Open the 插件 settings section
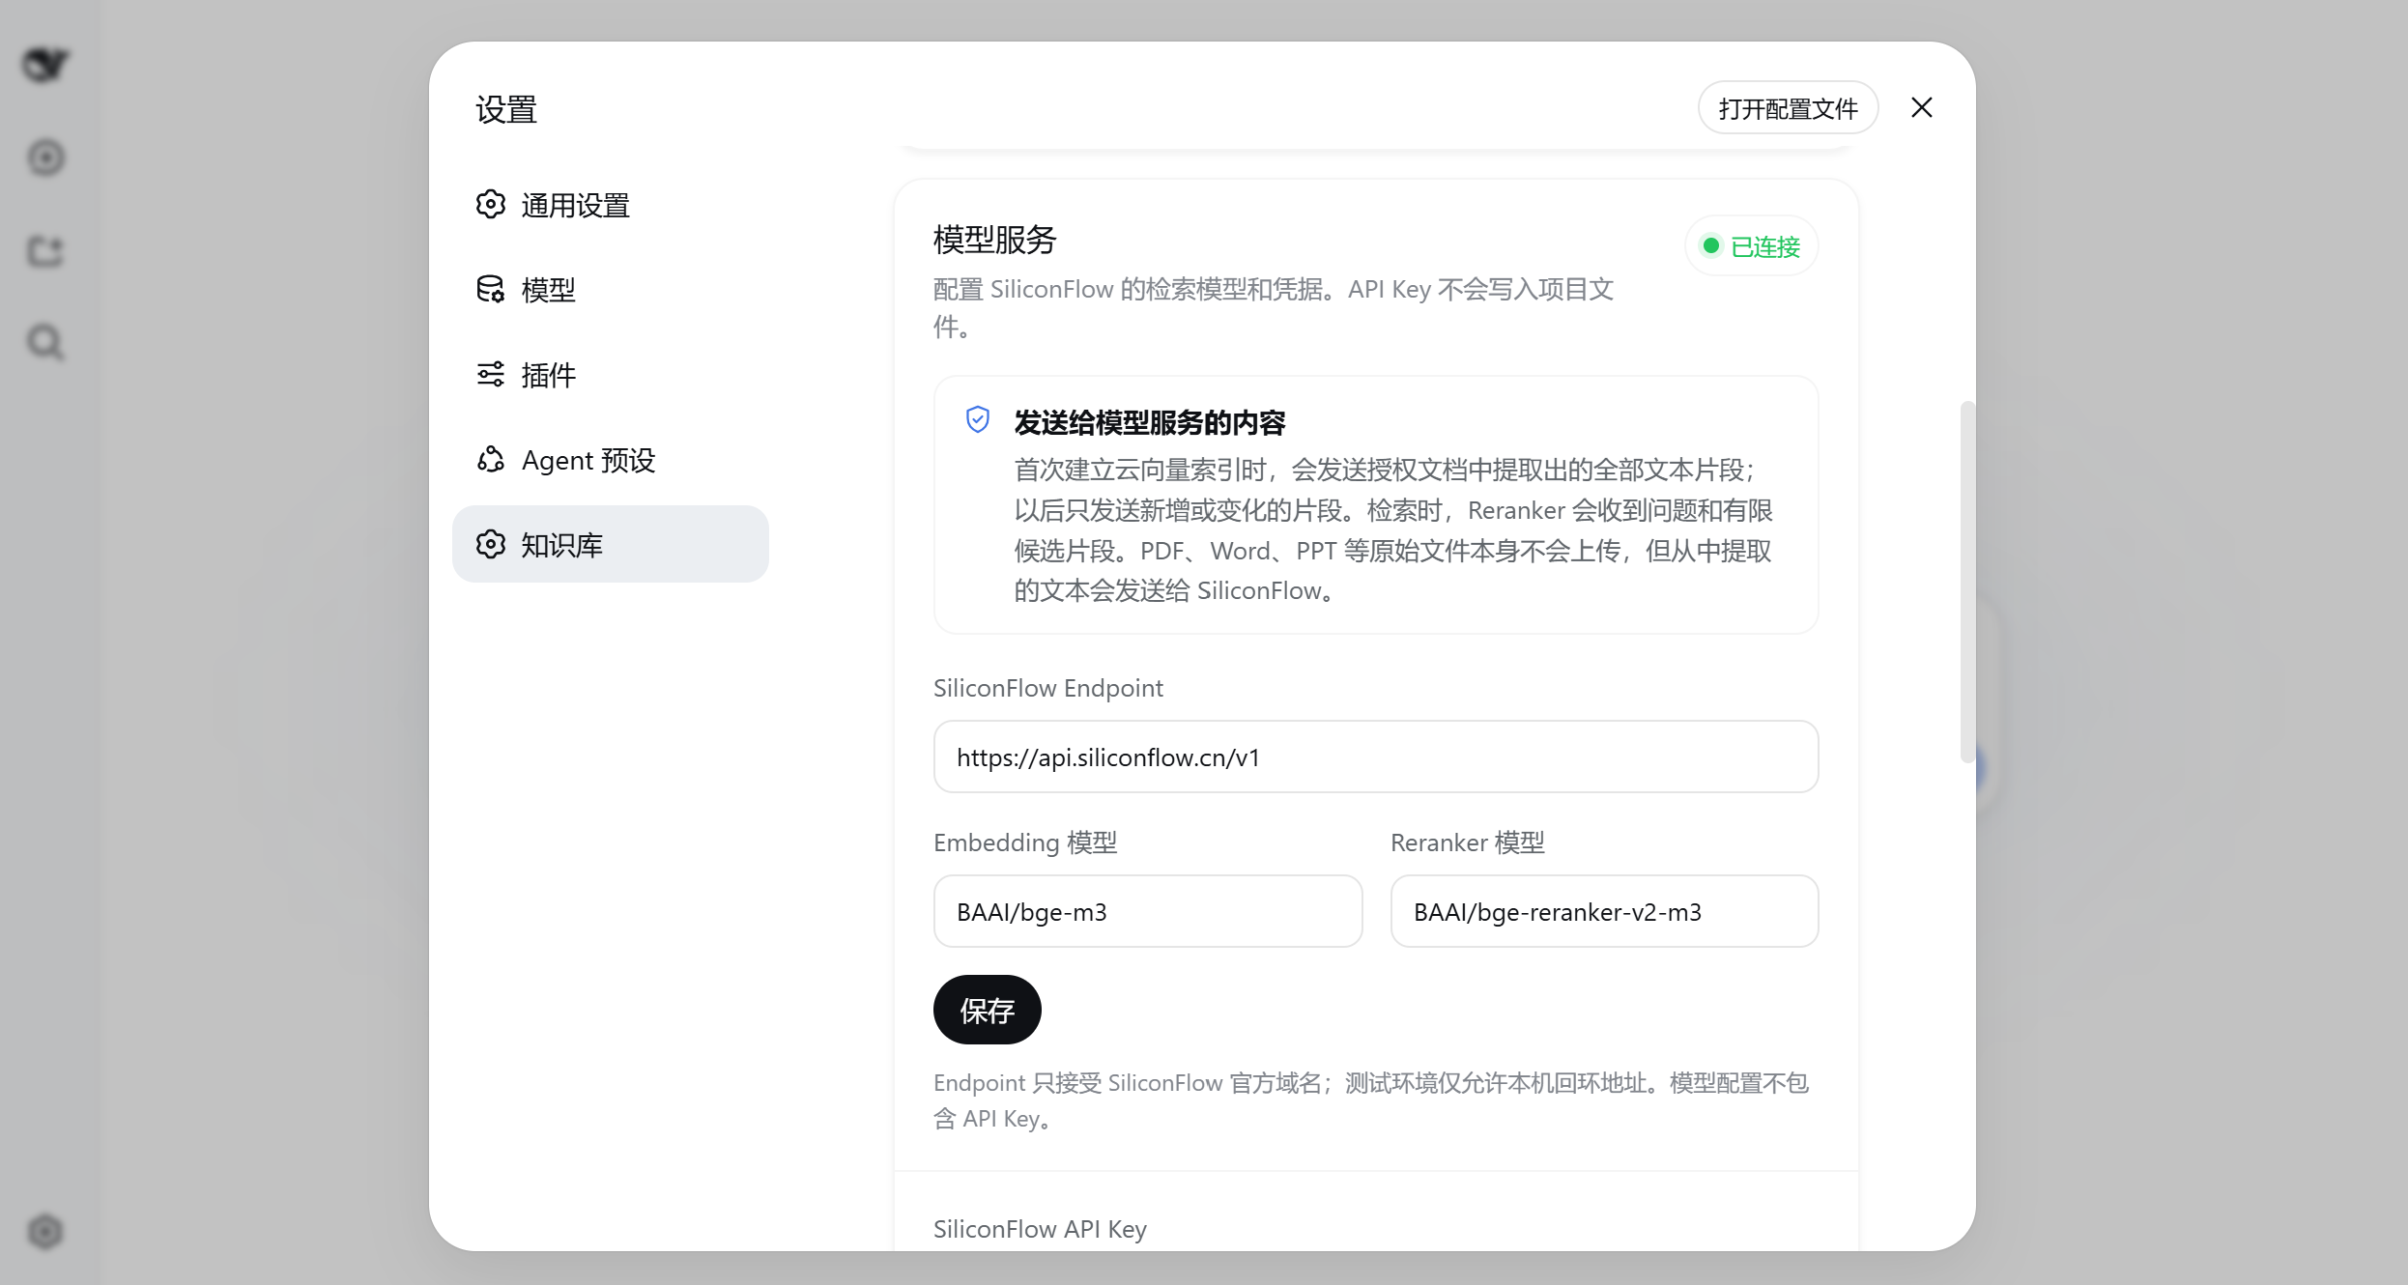The height and width of the screenshot is (1285, 2408). [610, 375]
